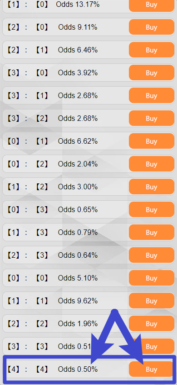Buy the 1:2 score at 3.00% odds
Screen dimensions: 177x385
tap(152, 187)
